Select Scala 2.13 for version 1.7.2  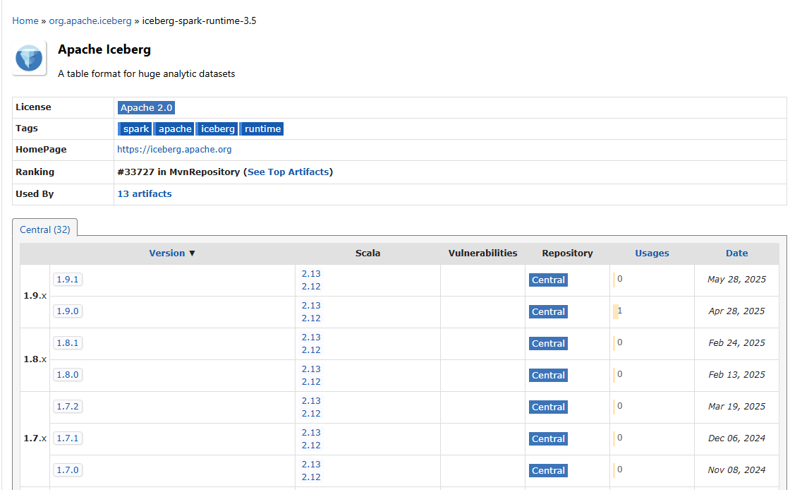311,401
